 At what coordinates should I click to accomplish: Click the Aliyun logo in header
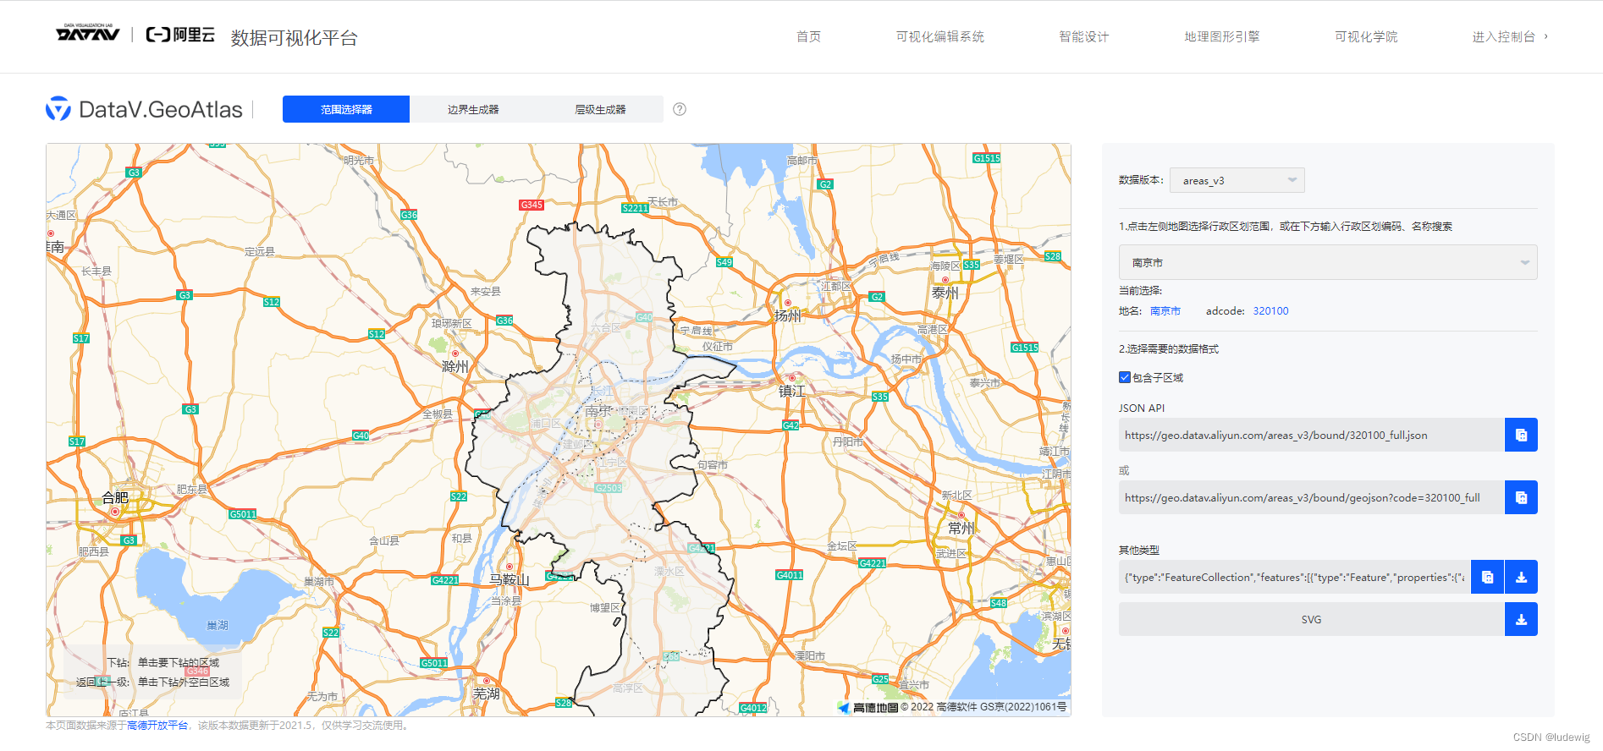(x=180, y=35)
